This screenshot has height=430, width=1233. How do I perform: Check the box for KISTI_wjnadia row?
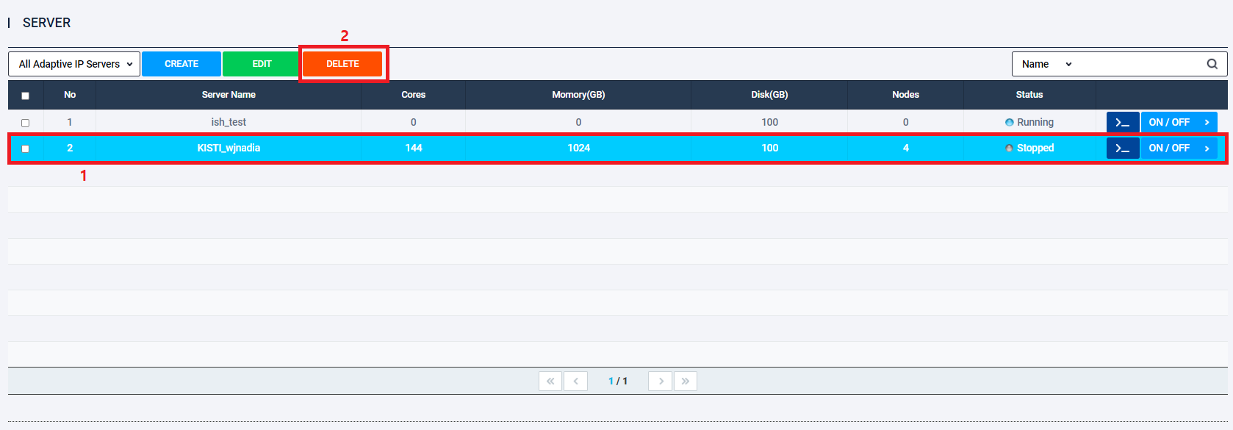point(26,148)
